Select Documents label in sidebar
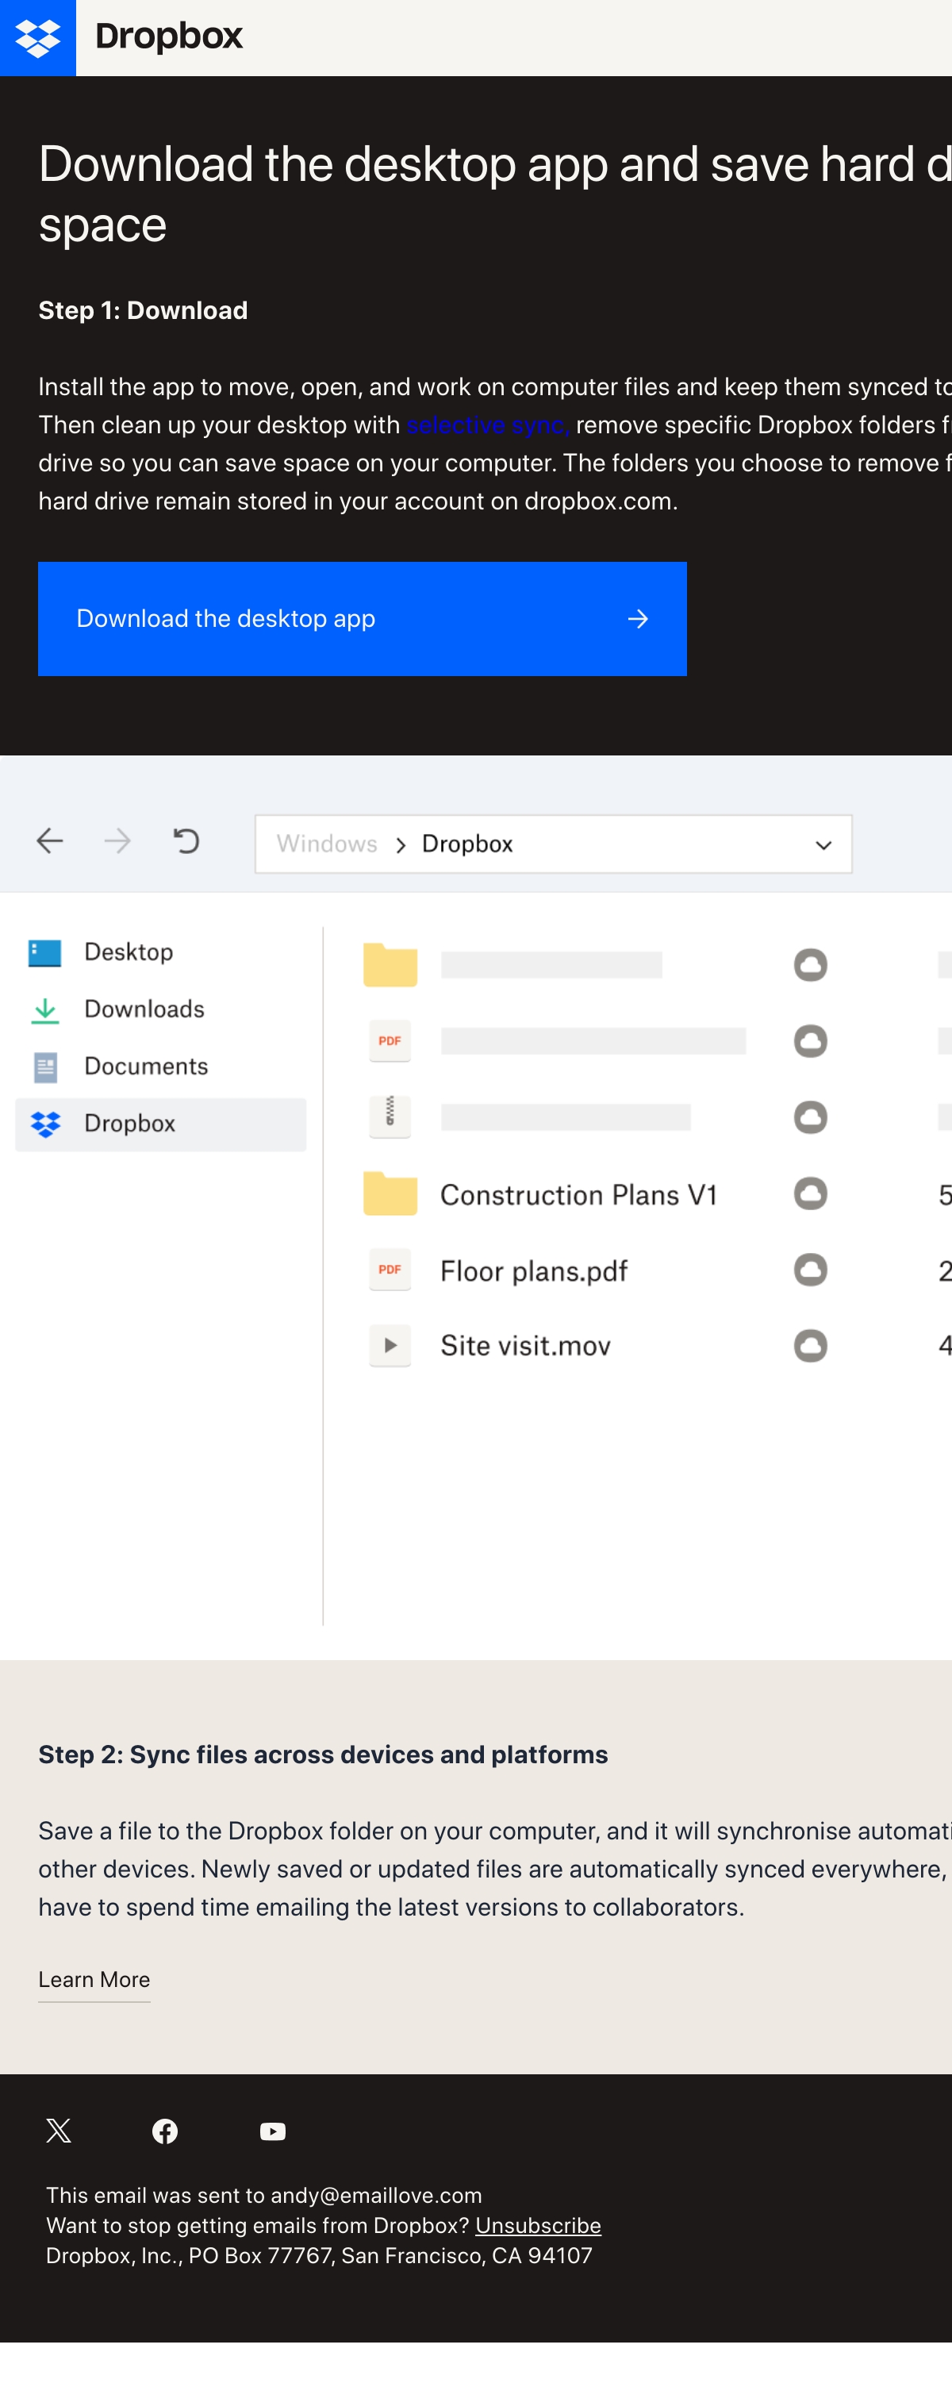 click(x=147, y=1066)
